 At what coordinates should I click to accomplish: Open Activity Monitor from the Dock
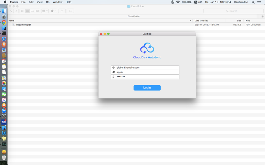[x=4, y=144]
